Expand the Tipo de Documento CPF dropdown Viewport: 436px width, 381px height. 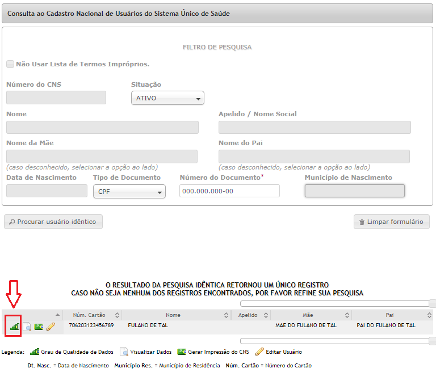[x=129, y=191]
